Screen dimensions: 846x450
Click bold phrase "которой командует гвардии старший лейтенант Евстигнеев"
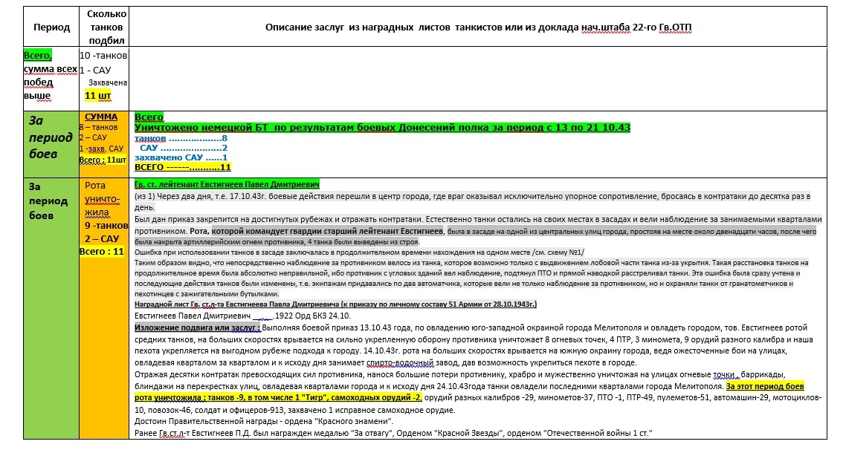coord(327,231)
